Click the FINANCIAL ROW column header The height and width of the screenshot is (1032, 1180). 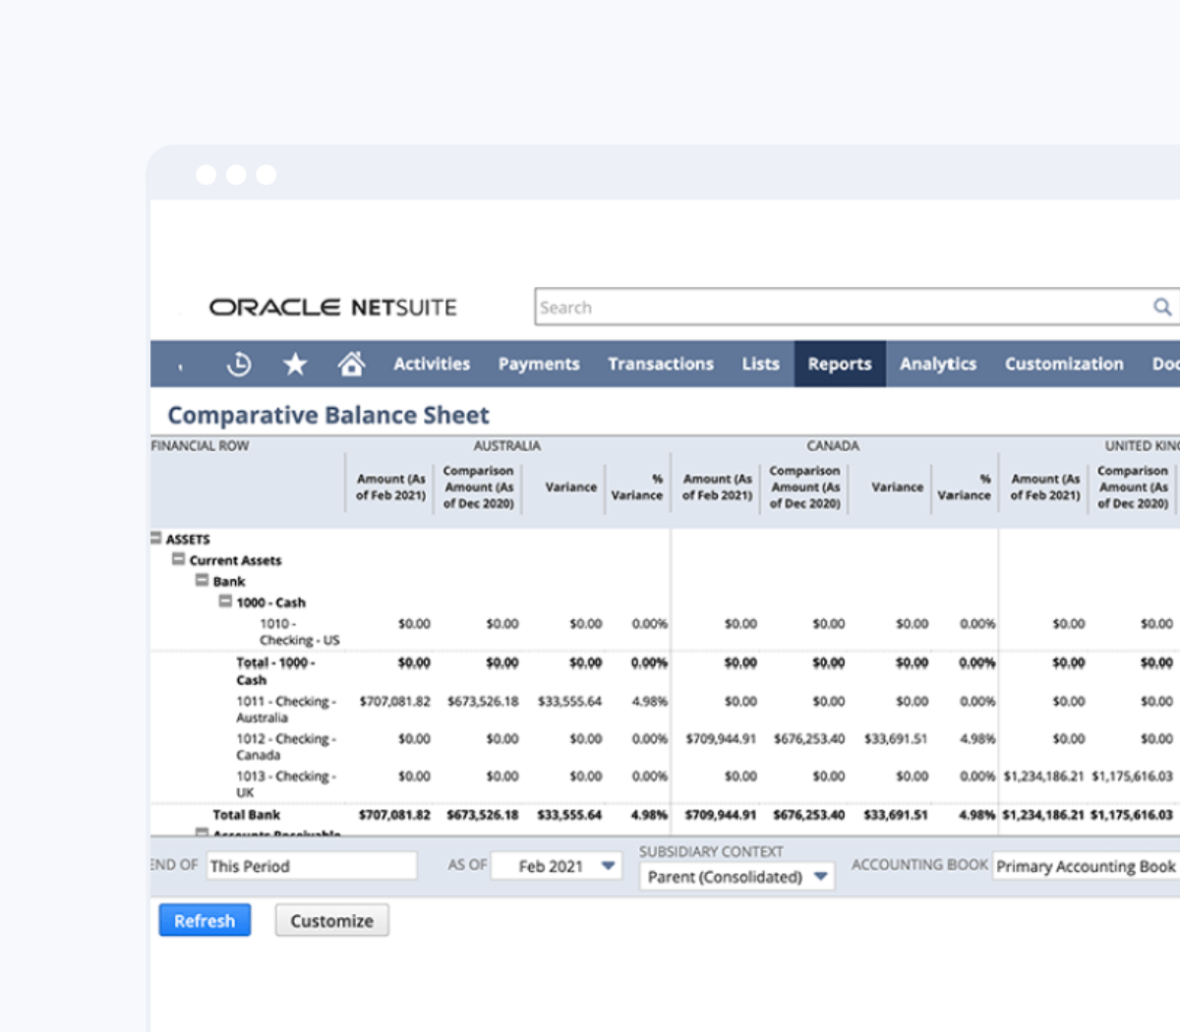tap(200, 445)
